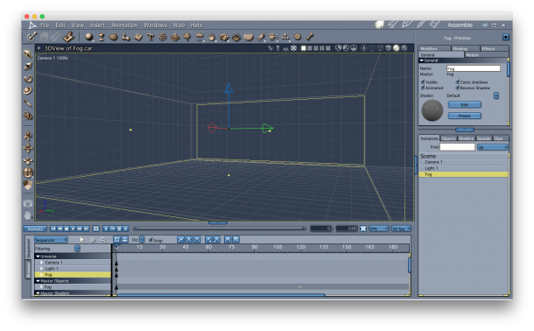Open the All filter dropdown in the Instances panel
This screenshot has width=534, height=331.
[493, 147]
